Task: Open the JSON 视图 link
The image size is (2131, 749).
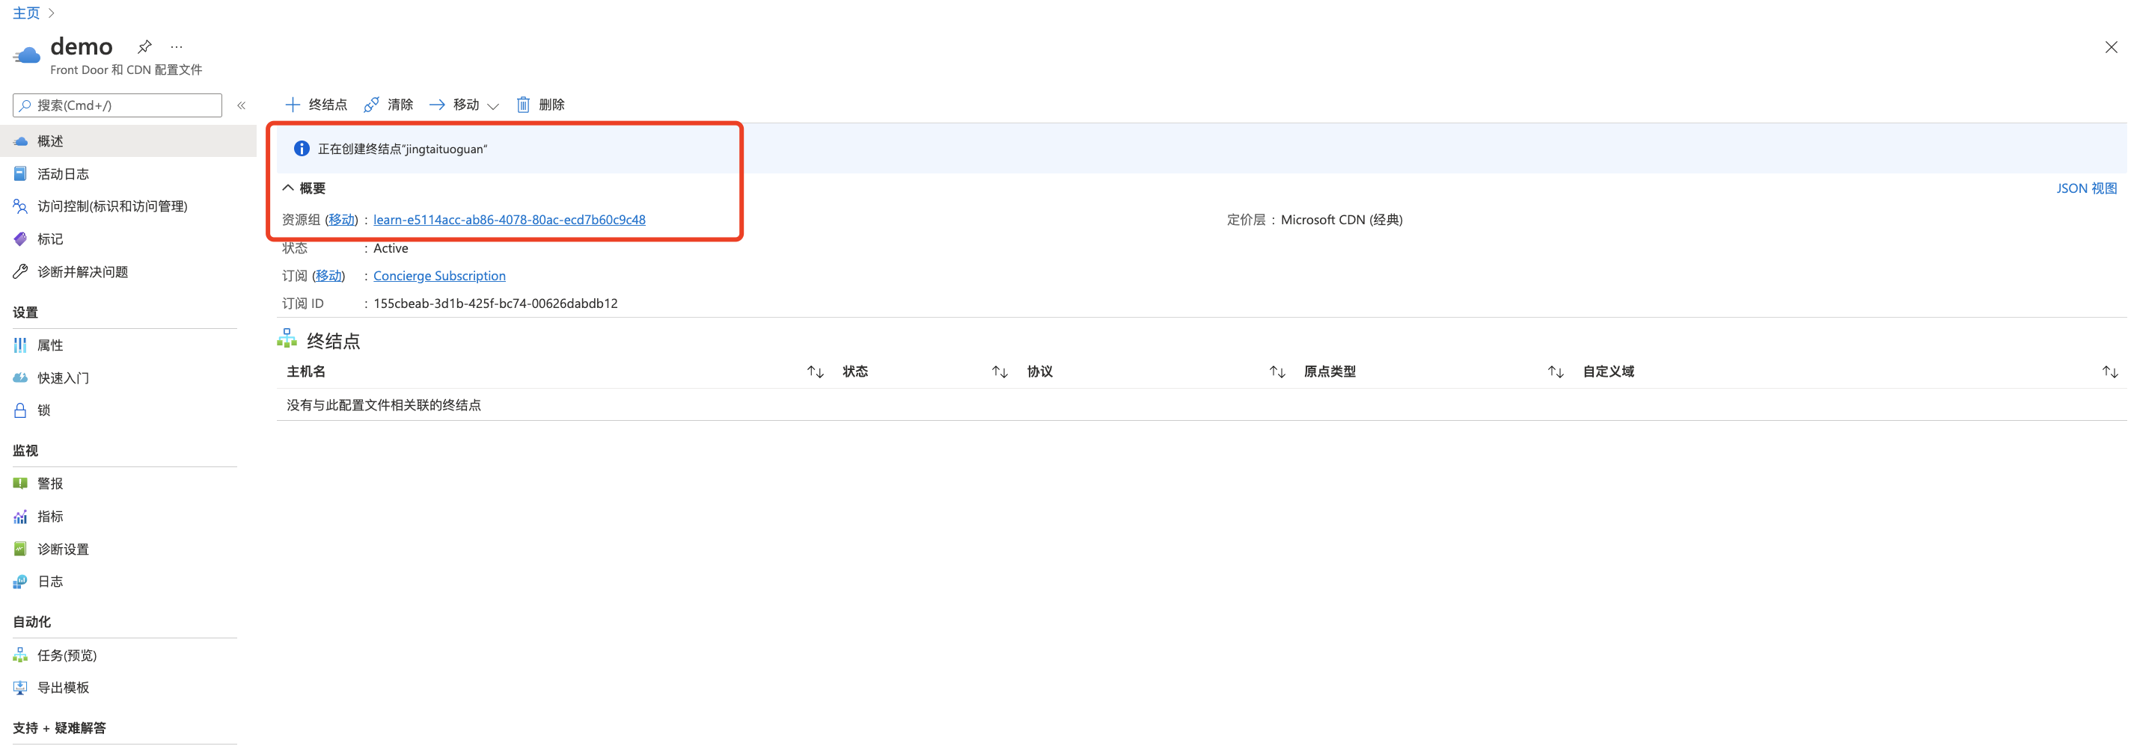Action: 2086,188
